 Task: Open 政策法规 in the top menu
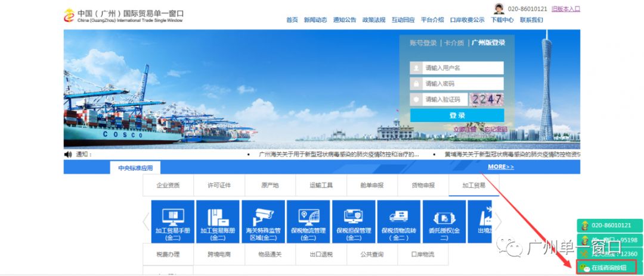(374, 20)
